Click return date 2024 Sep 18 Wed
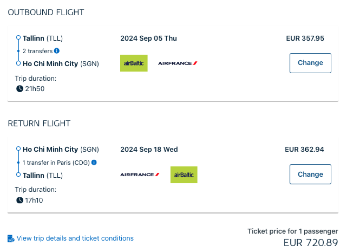The height and width of the screenshot is (252, 347). [x=149, y=150]
